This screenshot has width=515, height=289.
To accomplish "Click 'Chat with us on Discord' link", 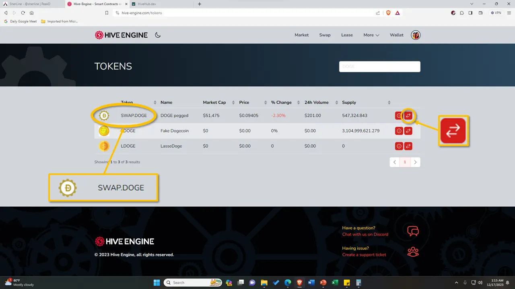I will click(365, 234).
